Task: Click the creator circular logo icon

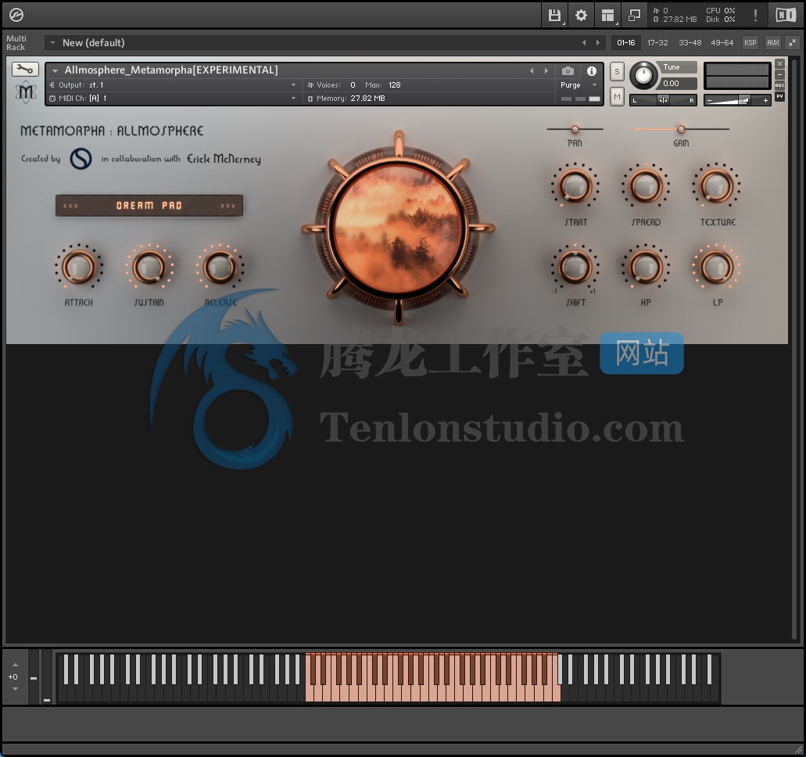Action: pyautogui.click(x=81, y=159)
